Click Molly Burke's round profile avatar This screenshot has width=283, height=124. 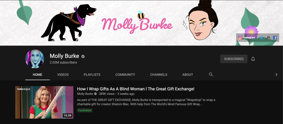click(35, 59)
